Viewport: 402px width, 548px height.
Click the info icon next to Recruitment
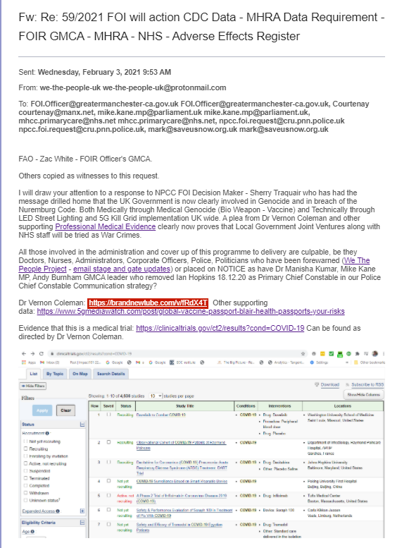coord(47,433)
